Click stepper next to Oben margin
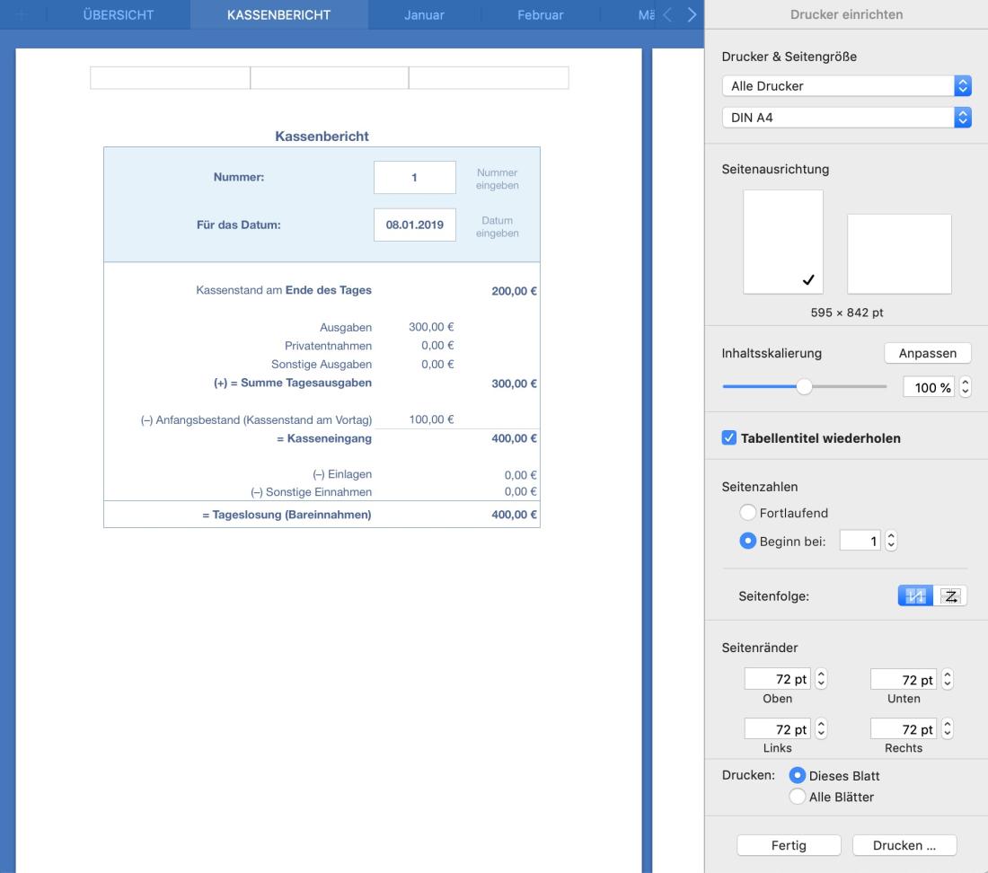The width and height of the screenshot is (988, 873). [820, 681]
